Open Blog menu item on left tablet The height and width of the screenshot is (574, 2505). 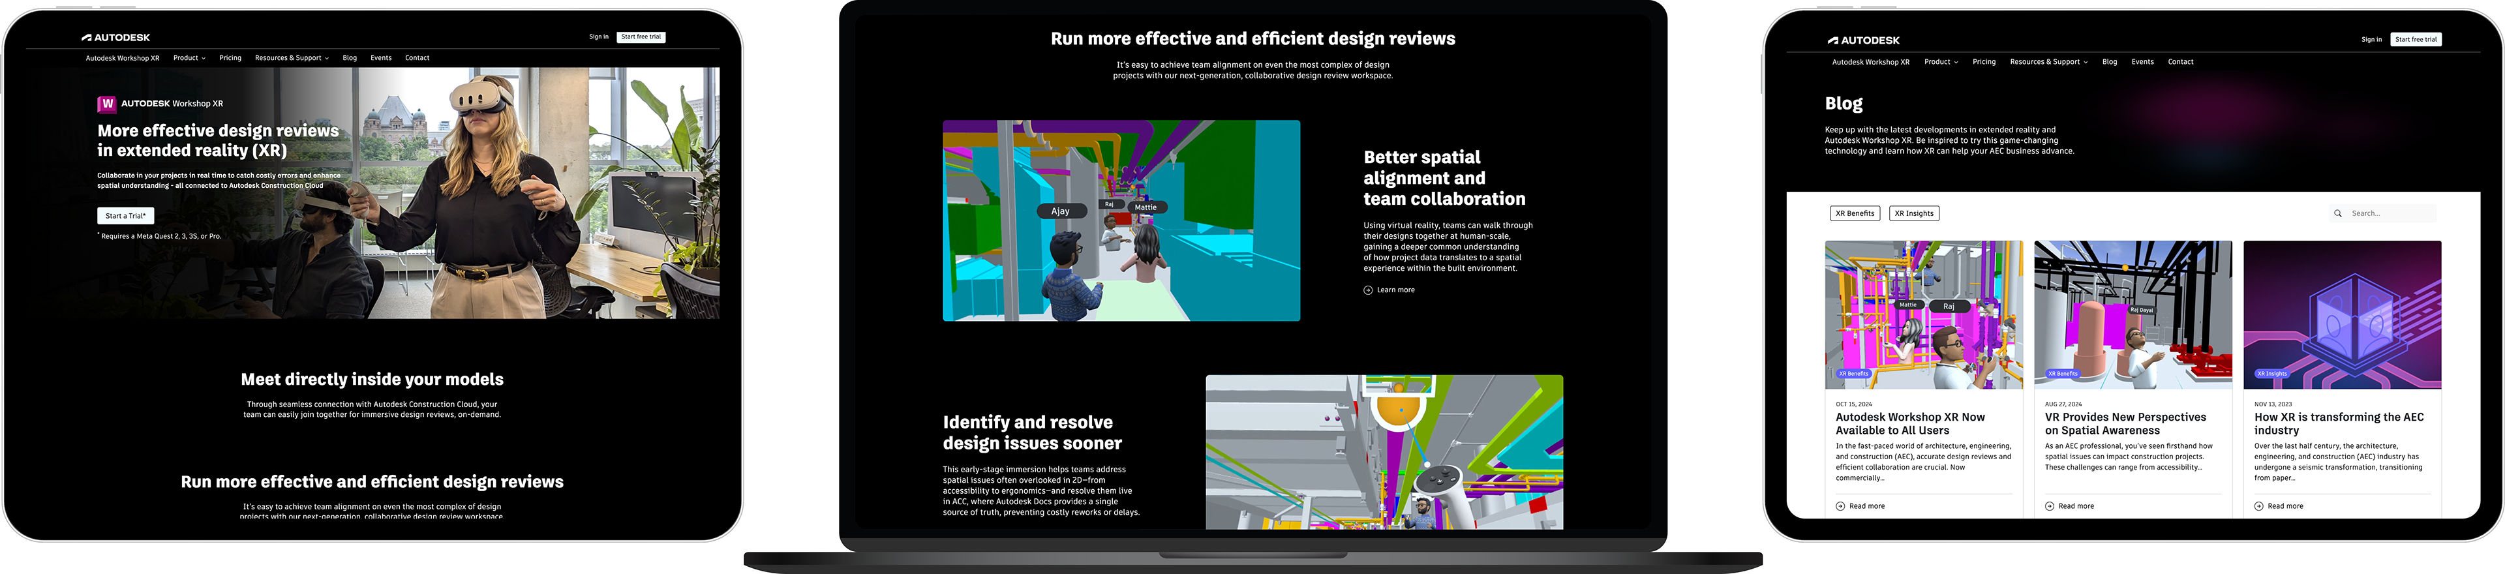(350, 57)
